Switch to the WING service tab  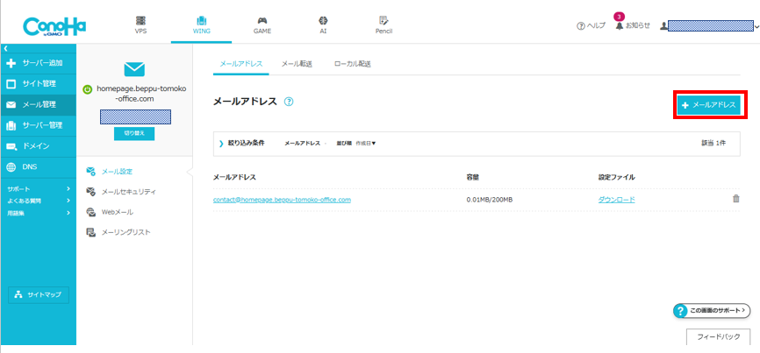[201, 25]
